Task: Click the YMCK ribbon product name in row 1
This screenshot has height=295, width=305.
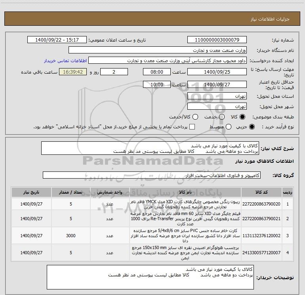Action: (x=185, y=204)
